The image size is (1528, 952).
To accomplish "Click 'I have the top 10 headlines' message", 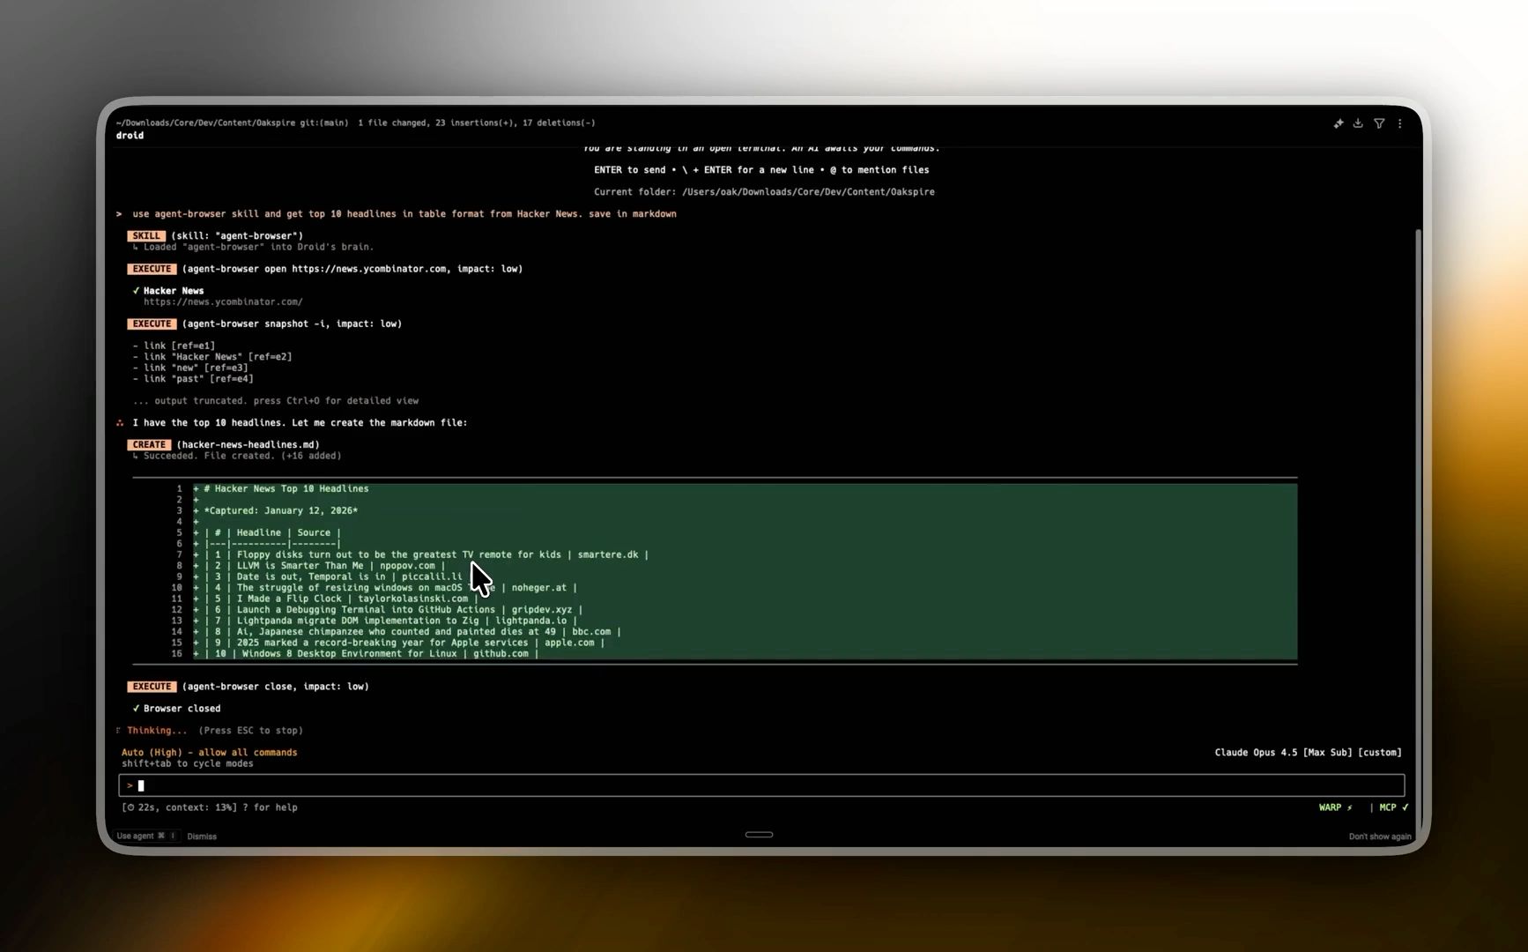I will click(x=300, y=423).
